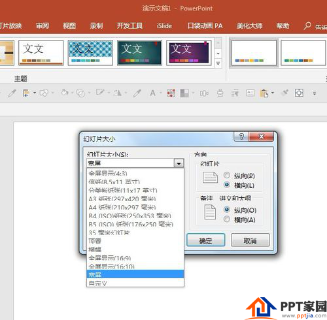
Task: Open the 审阅 ribbon tab
Action: coord(43,26)
